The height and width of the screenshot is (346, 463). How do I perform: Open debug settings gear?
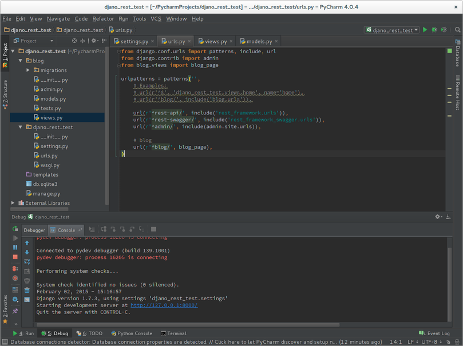click(x=15, y=300)
